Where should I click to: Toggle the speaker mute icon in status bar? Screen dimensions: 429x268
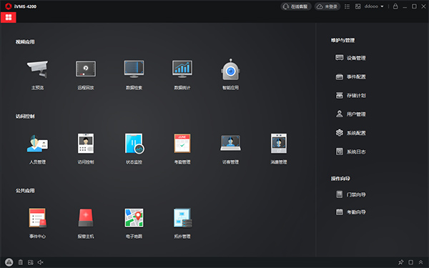[41, 262]
